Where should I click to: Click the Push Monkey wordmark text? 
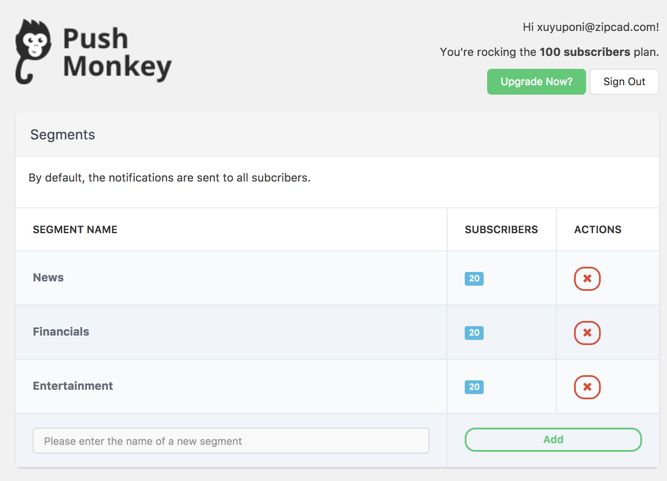click(117, 52)
